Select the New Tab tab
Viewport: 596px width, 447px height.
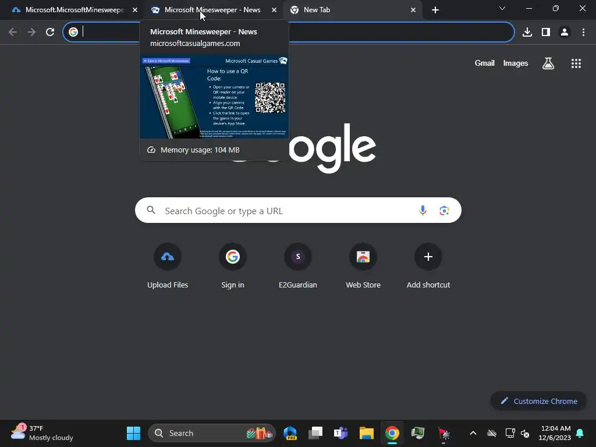tap(352, 10)
